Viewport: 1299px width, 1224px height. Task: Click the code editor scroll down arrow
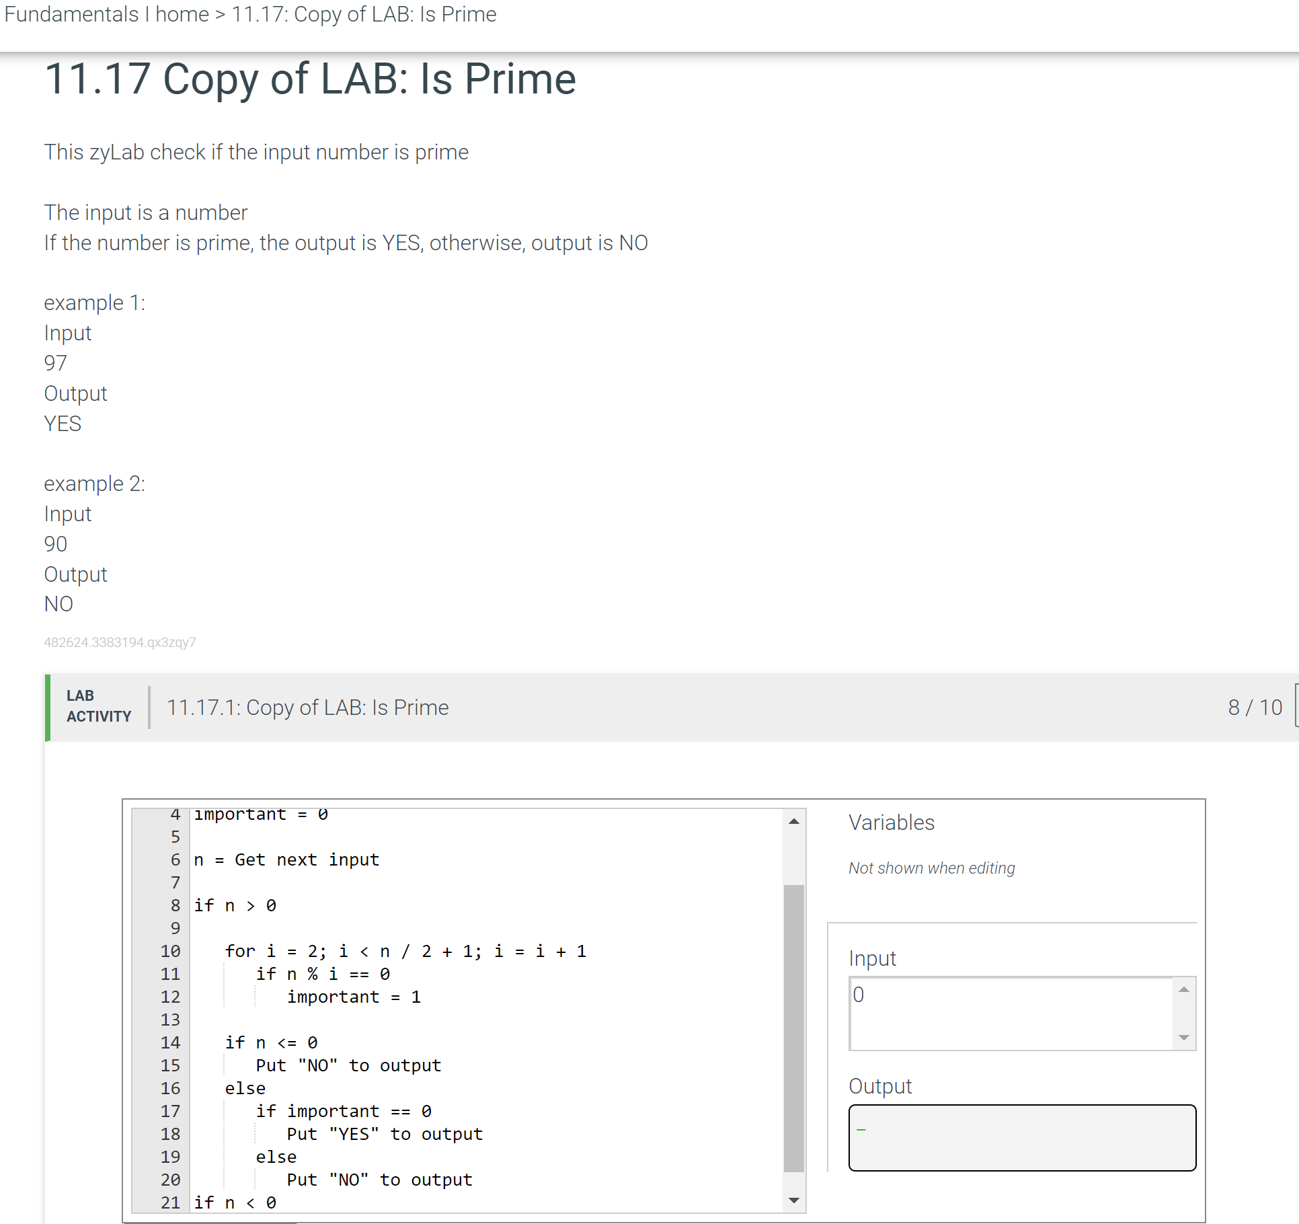pyautogui.click(x=794, y=1200)
